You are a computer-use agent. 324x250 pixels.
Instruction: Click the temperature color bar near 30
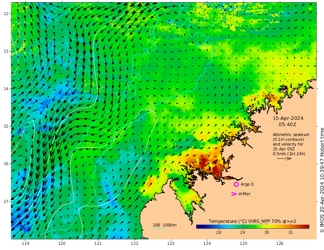coord(267,227)
